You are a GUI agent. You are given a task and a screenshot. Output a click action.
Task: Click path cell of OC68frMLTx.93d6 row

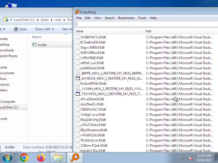coord(179,37)
